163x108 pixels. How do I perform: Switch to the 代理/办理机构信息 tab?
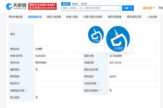click(93, 17)
